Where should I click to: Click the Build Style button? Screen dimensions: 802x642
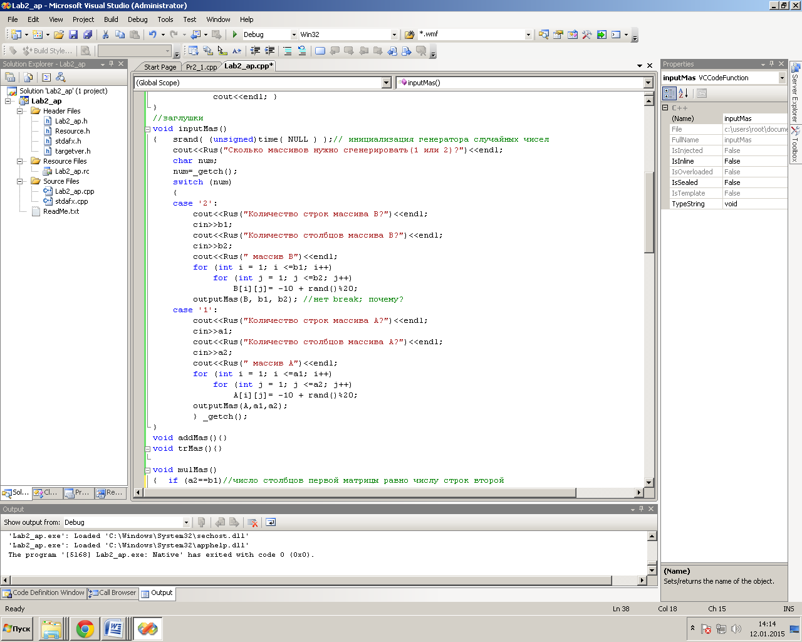pos(48,51)
